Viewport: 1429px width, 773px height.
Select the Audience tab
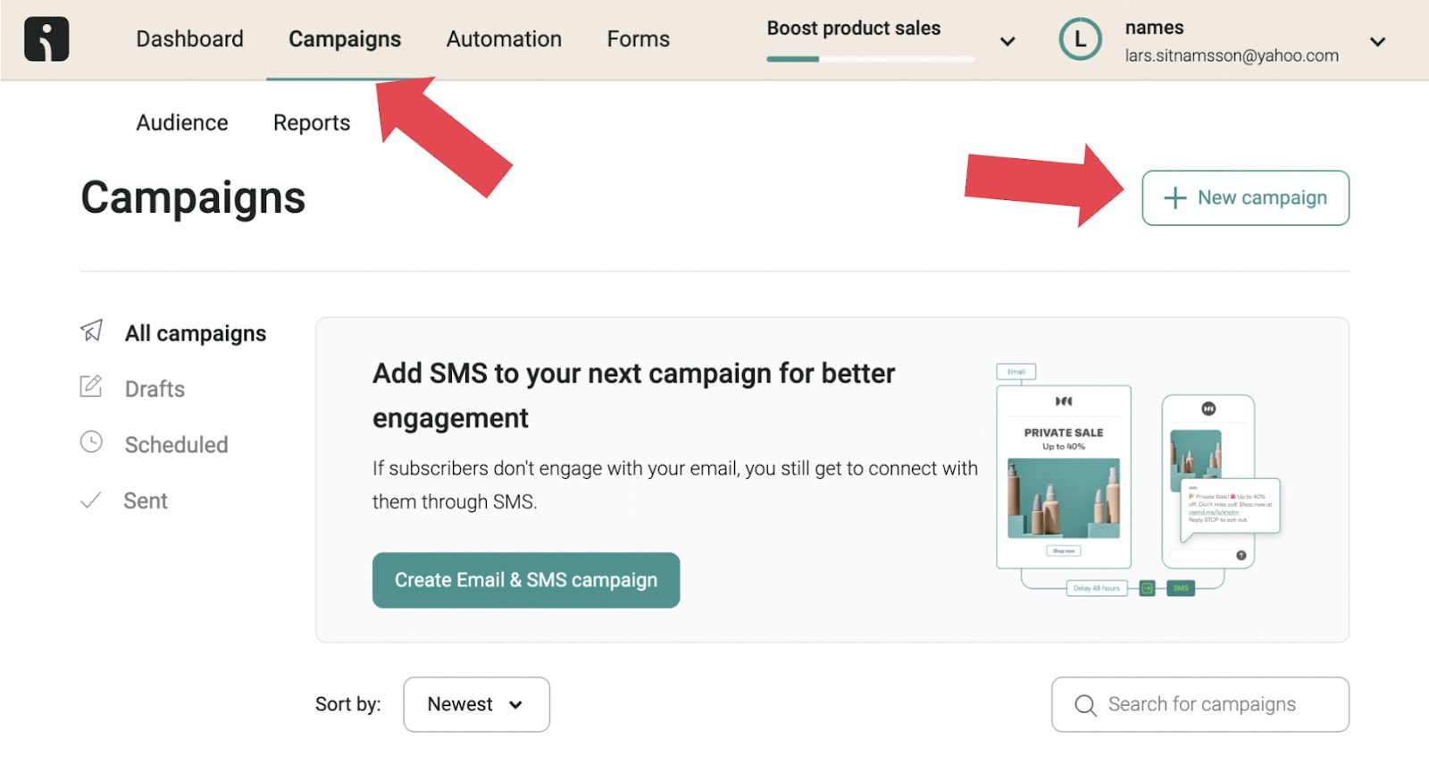[x=181, y=122]
